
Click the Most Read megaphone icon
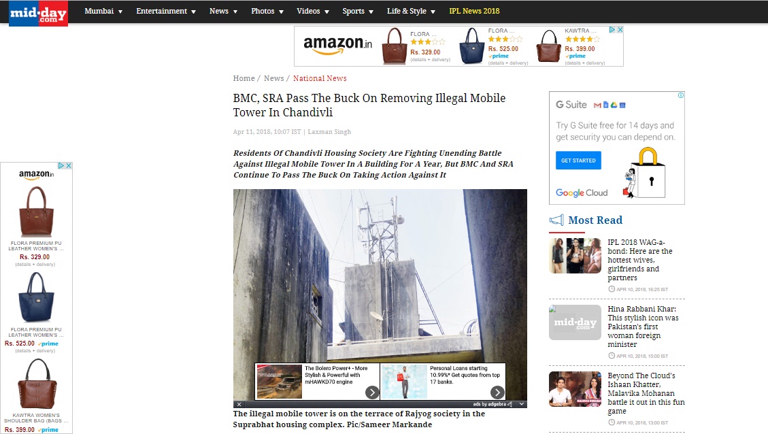pos(556,220)
